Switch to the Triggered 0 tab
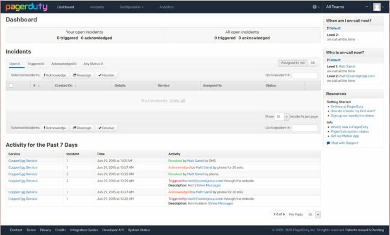390x235 pixels. [36, 64]
